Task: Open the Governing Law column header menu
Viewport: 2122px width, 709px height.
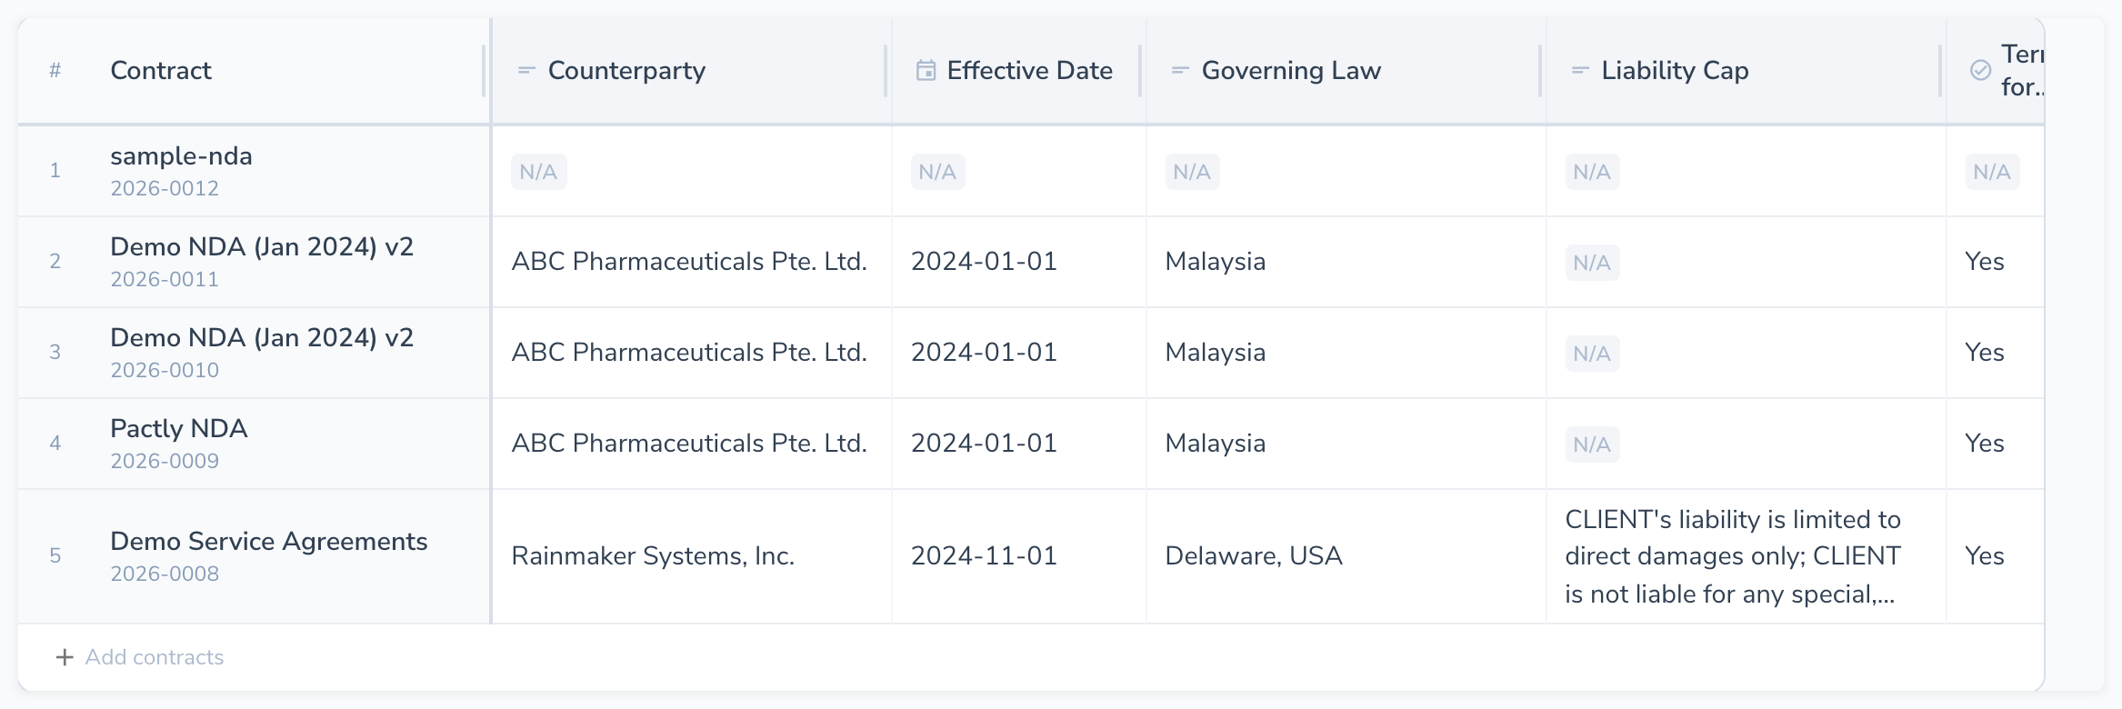Action: point(1291,71)
